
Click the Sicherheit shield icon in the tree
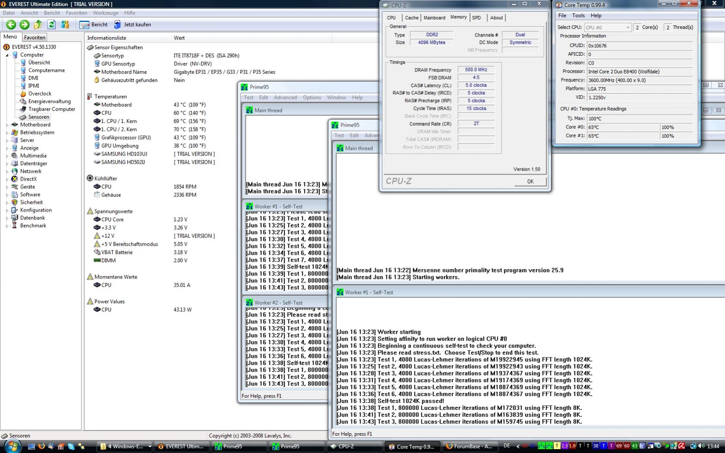pyautogui.click(x=15, y=203)
